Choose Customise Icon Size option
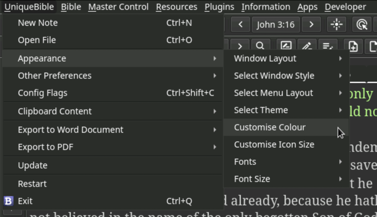 pos(286,144)
